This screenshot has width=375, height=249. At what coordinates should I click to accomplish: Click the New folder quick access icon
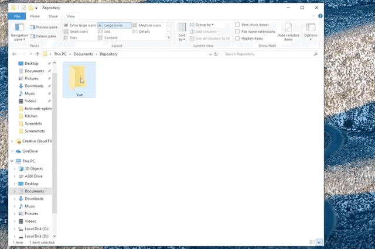[x=30, y=8]
